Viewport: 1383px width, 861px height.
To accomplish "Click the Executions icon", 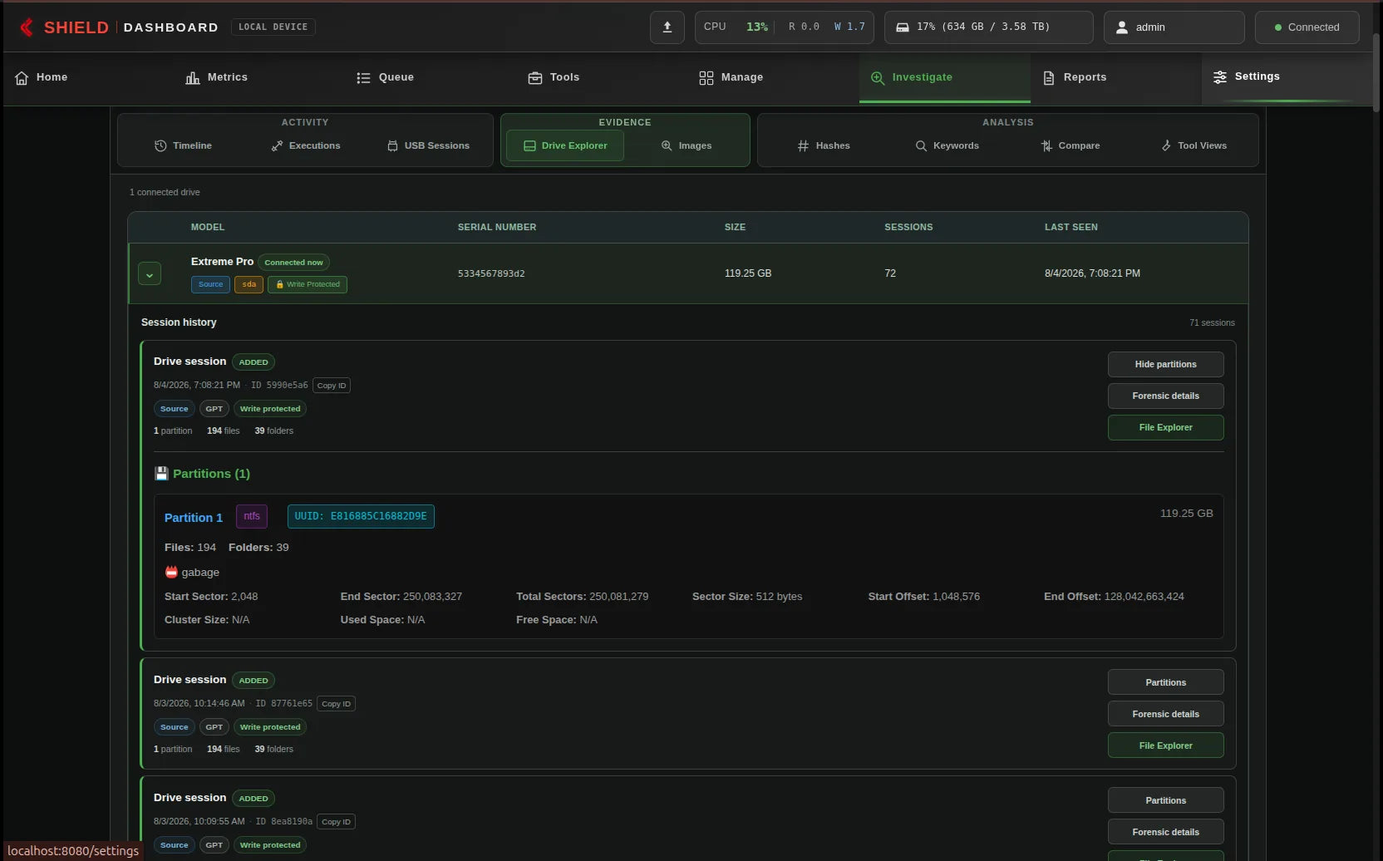I will point(277,145).
